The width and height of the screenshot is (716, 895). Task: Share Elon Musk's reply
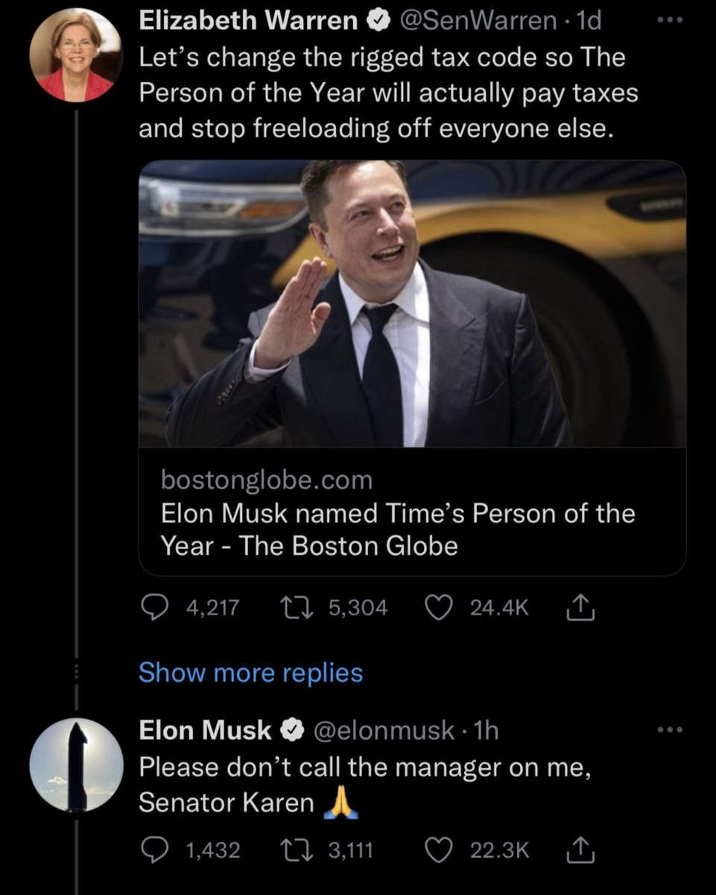580,850
